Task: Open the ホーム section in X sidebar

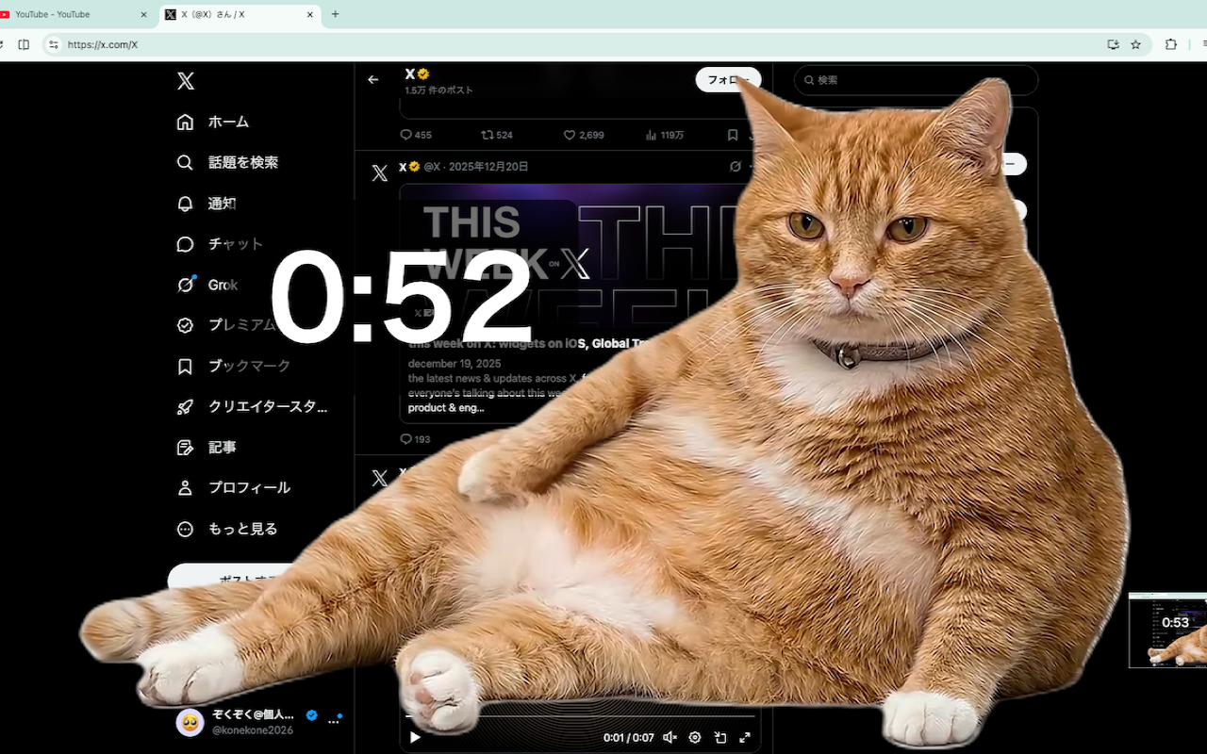Action: pyautogui.click(x=226, y=122)
